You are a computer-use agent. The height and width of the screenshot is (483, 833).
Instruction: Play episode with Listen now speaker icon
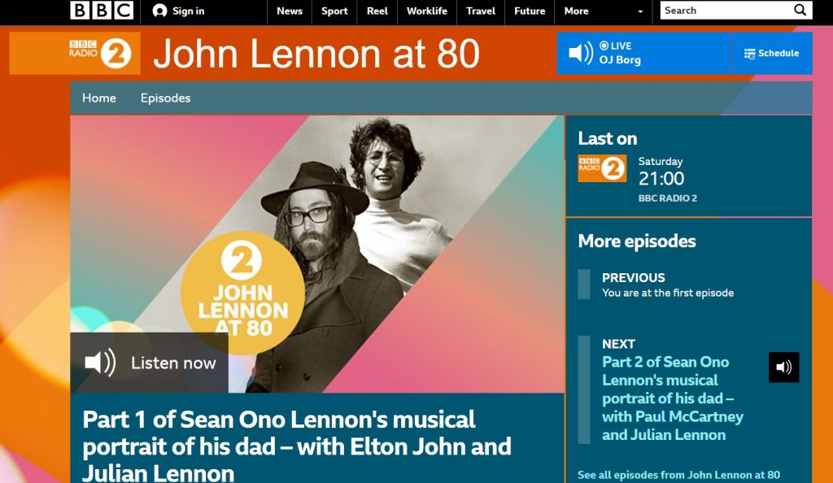pos(100,363)
